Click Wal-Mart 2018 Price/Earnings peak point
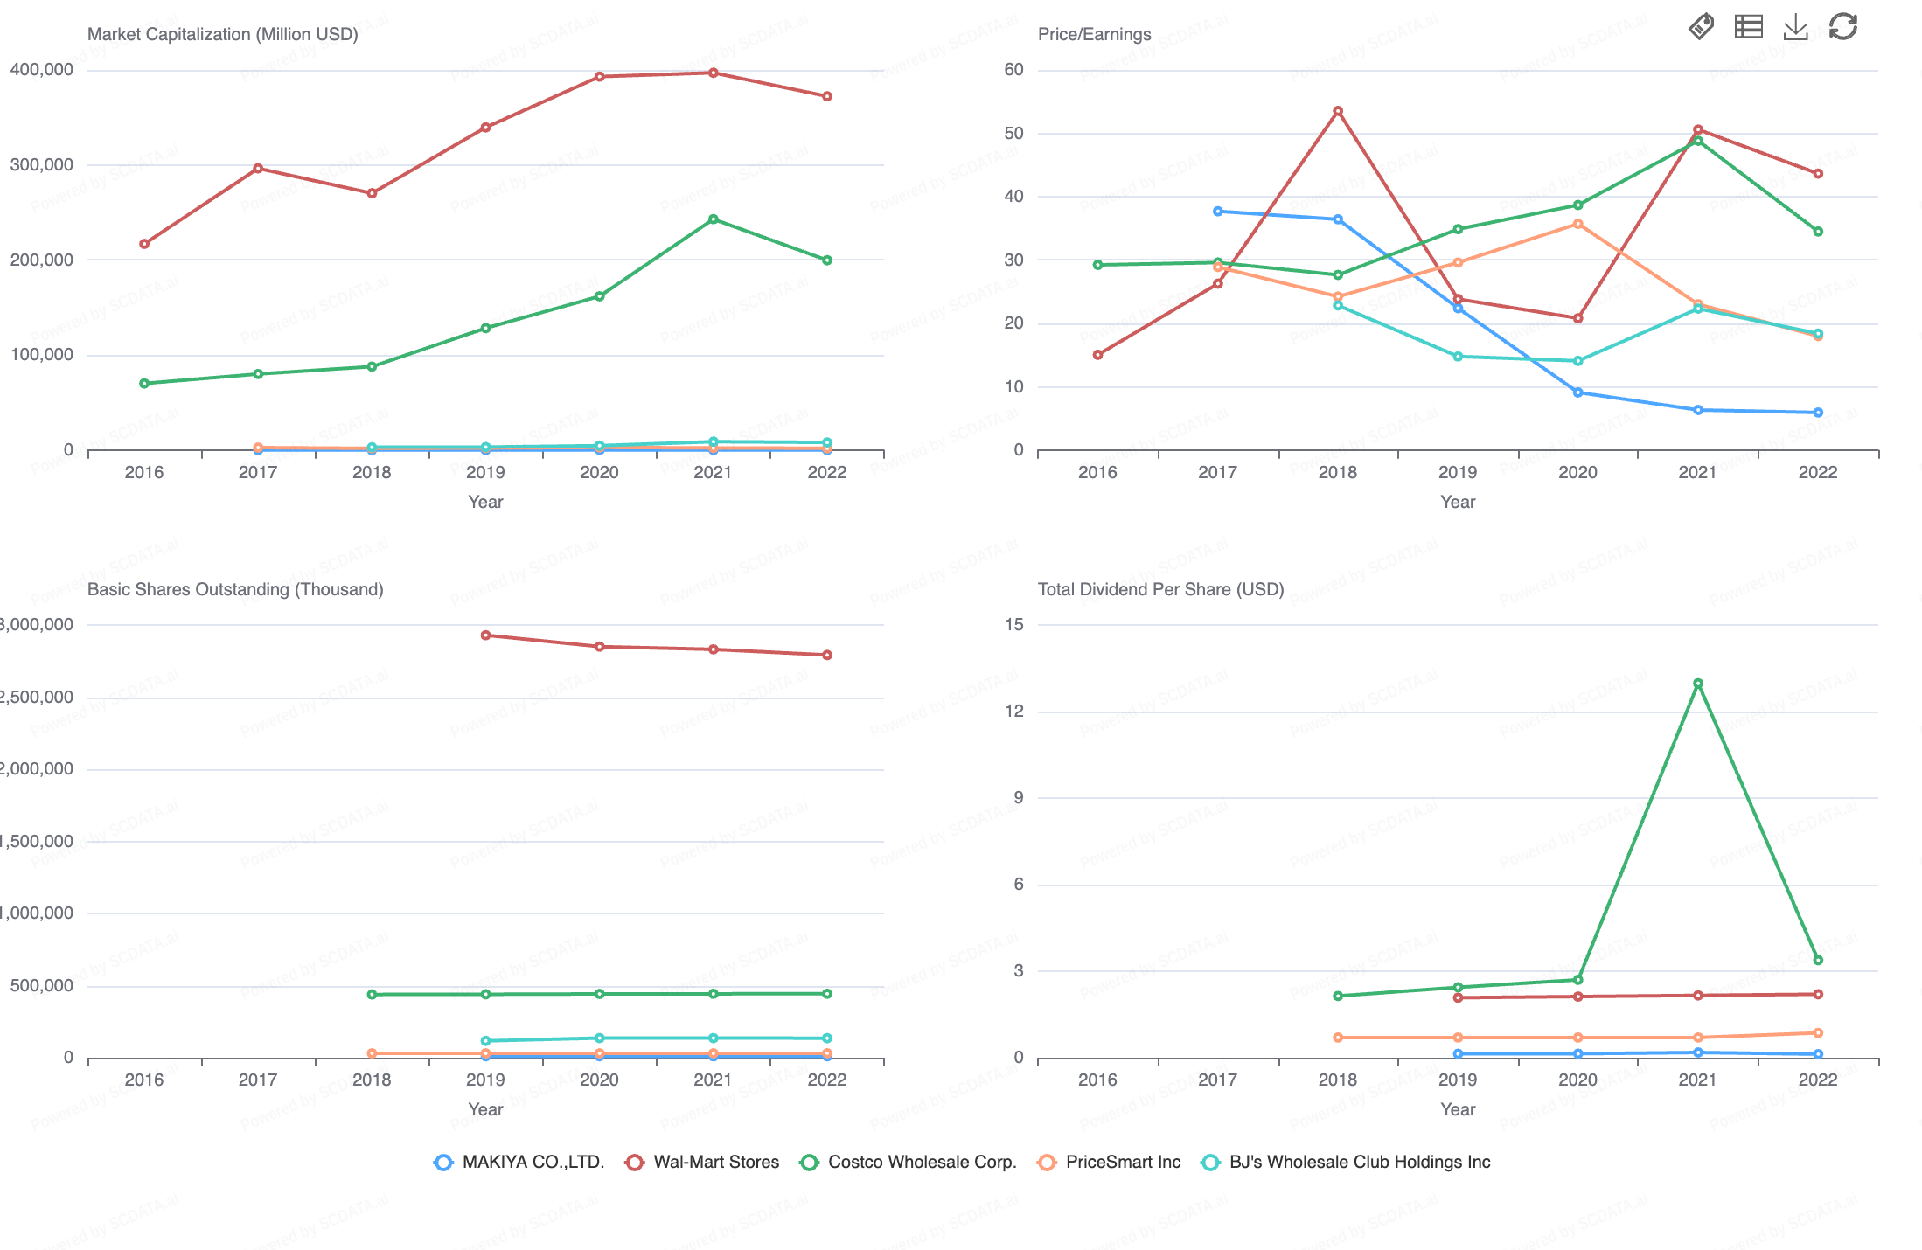The image size is (1922, 1250). 1338,111
